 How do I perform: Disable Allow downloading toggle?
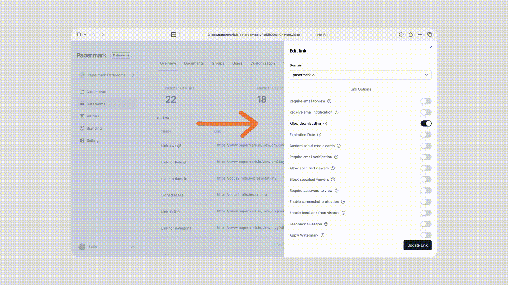[426, 123]
